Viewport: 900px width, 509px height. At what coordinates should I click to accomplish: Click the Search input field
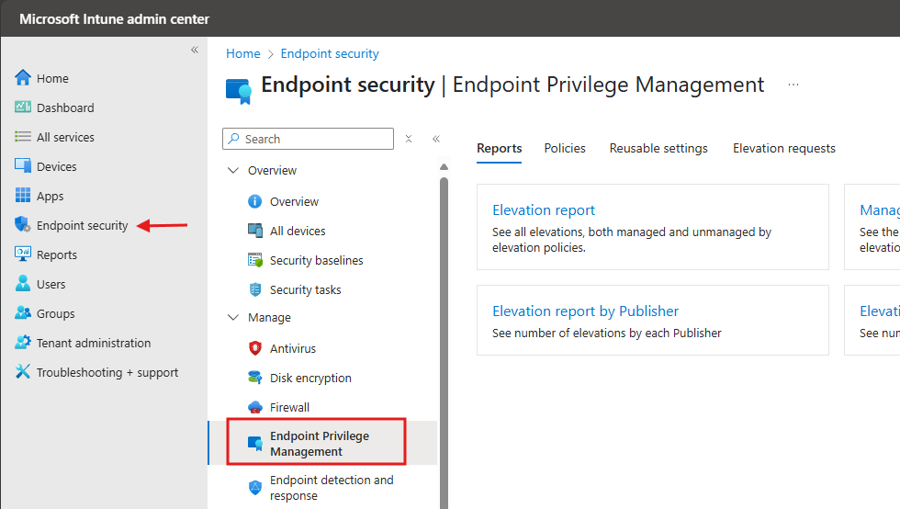pos(308,139)
